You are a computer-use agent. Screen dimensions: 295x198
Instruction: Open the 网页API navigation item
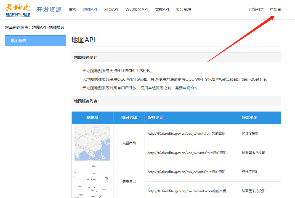tap(111, 9)
